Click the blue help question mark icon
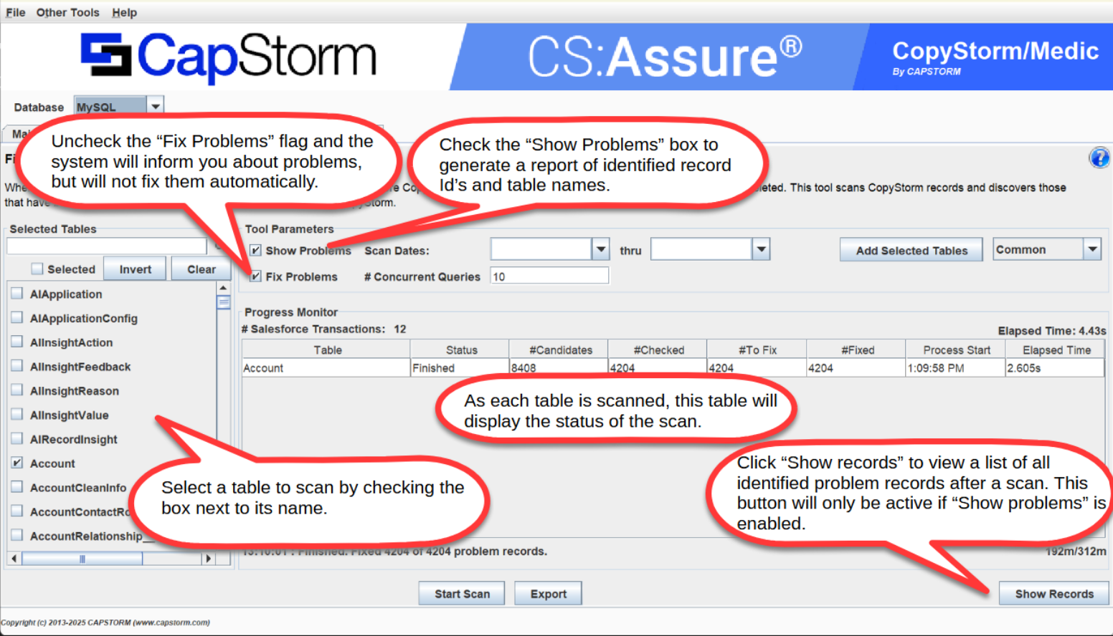 [x=1099, y=158]
